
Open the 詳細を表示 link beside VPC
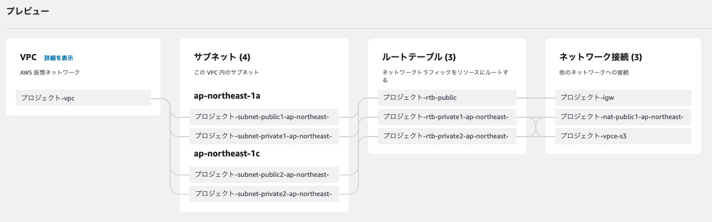[x=59, y=58]
